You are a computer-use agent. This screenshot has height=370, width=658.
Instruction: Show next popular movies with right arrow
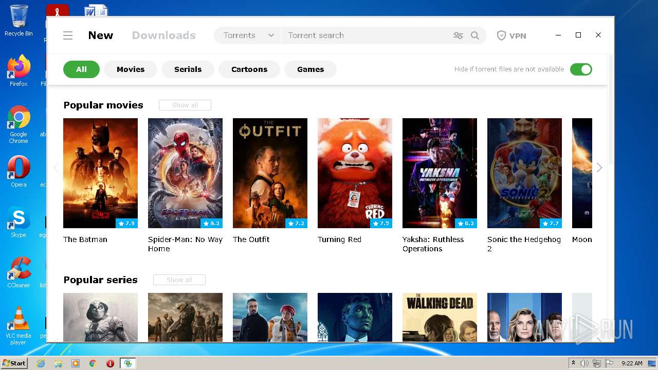pyautogui.click(x=599, y=168)
